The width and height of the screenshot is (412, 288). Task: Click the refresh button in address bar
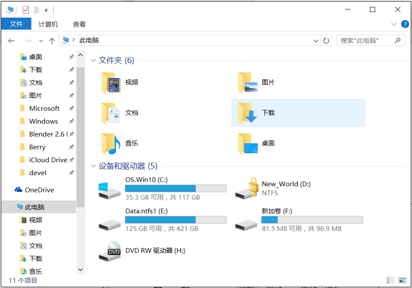[x=326, y=41]
